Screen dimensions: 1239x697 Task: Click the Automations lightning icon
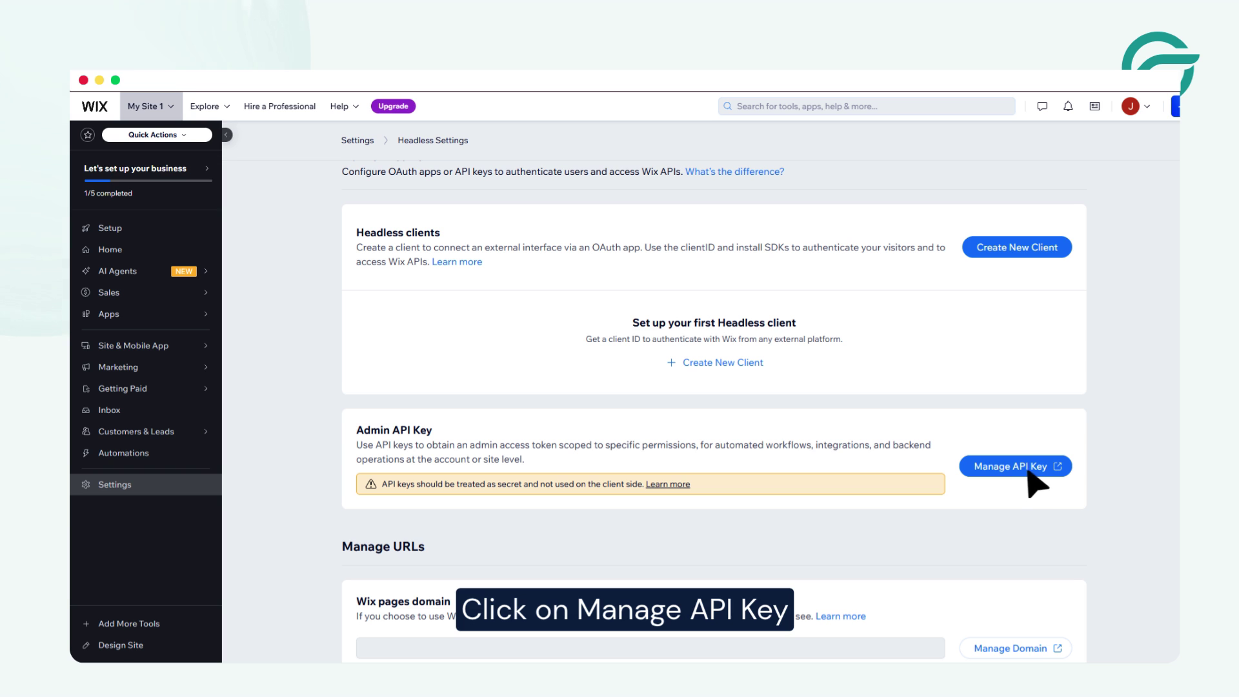[x=86, y=453]
